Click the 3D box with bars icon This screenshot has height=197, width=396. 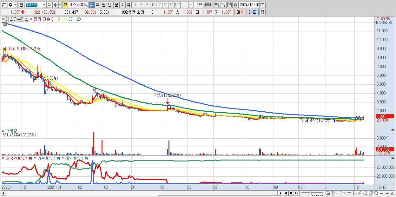(x=365, y=193)
